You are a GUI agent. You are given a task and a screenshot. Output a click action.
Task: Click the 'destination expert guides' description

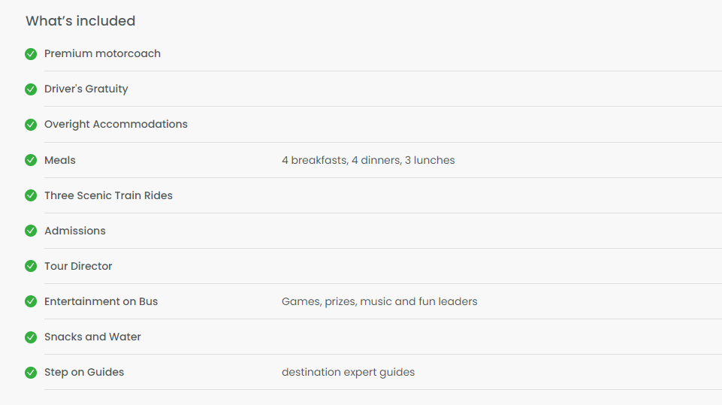pyautogui.click(x=348, y=372)
